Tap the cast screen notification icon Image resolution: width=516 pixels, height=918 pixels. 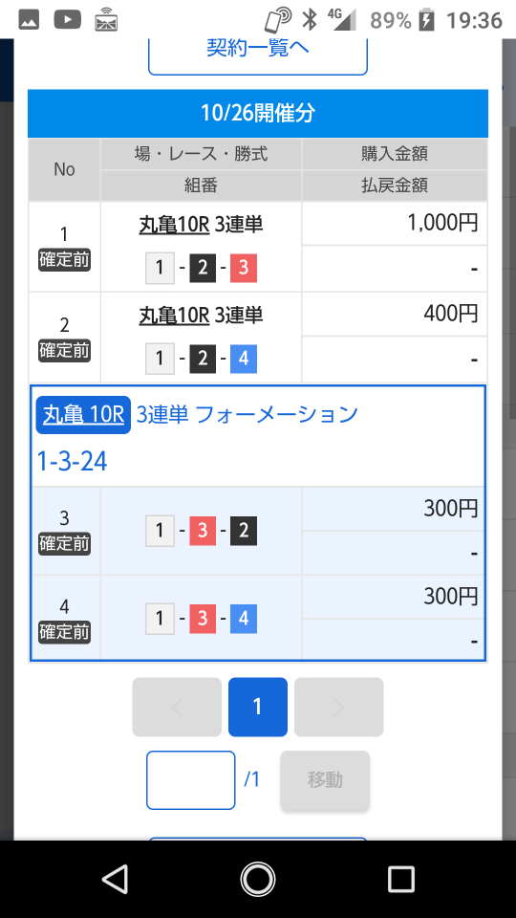(x=106, y=19)
